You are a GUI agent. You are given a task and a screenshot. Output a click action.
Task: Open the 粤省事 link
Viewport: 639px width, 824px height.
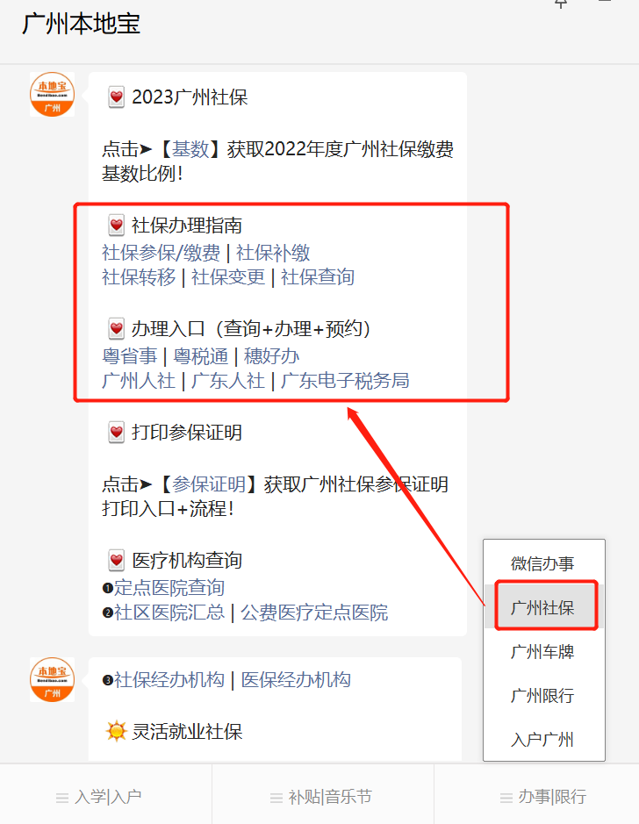[129, 356]
